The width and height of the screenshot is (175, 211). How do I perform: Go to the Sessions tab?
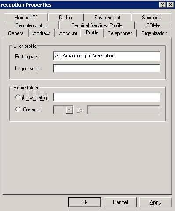(151, 18)
